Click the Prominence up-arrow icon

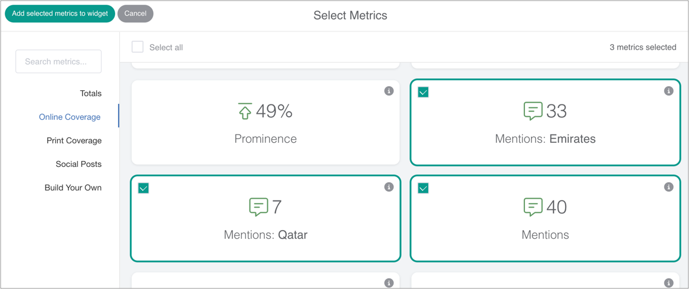click(245, 111)
